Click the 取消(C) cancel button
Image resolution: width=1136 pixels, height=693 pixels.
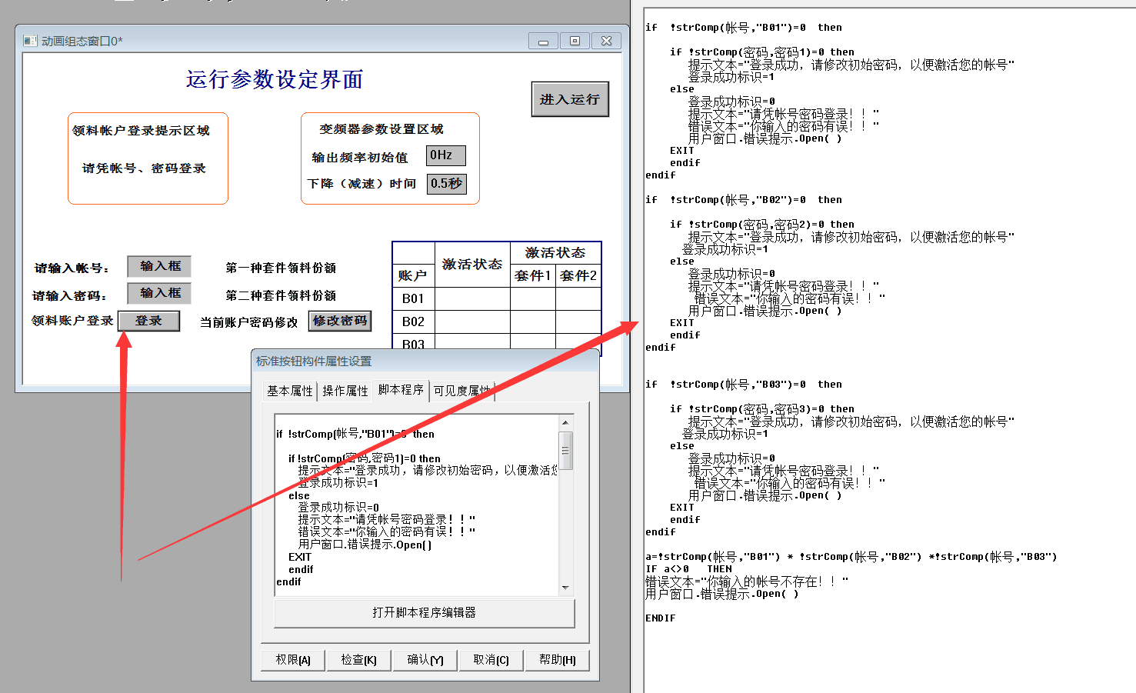491,660
